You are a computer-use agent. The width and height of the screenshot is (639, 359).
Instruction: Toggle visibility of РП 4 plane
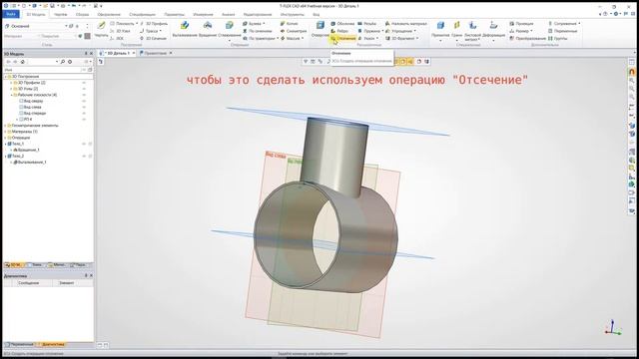point(84,120)
